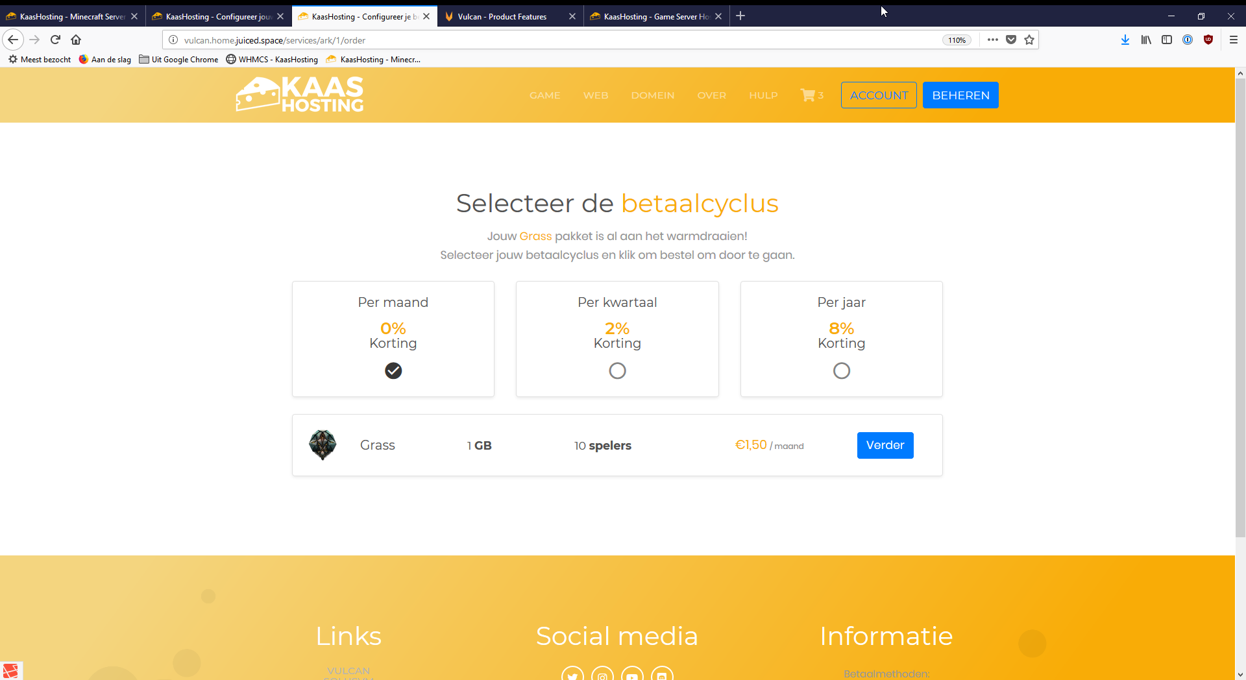This screenshot has height=680, width=1246.
Task: Open the GAME navigation menu
Action: 544,95
